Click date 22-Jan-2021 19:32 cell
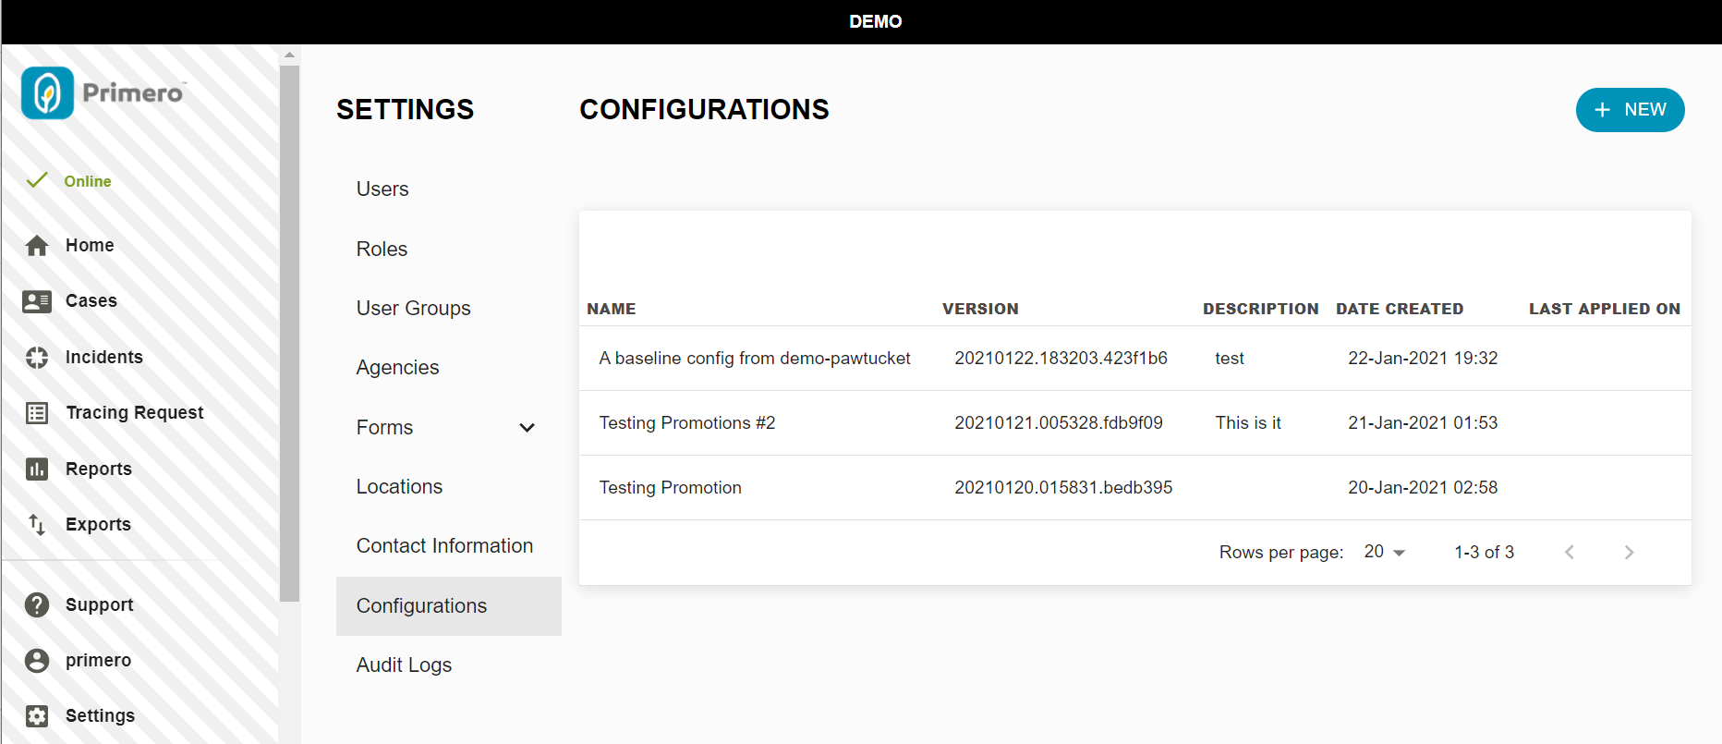1722x744 pixels. 1423,359
